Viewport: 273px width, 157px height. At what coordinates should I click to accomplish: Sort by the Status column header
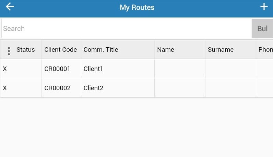tap(26, 50)
